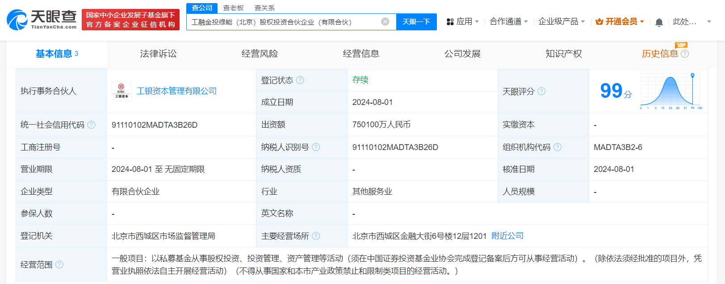Click the 有限合伙企业 enterprise type value
Viewport: 725px width, 284px height.
pyautogui.click(x=136, y=192)
